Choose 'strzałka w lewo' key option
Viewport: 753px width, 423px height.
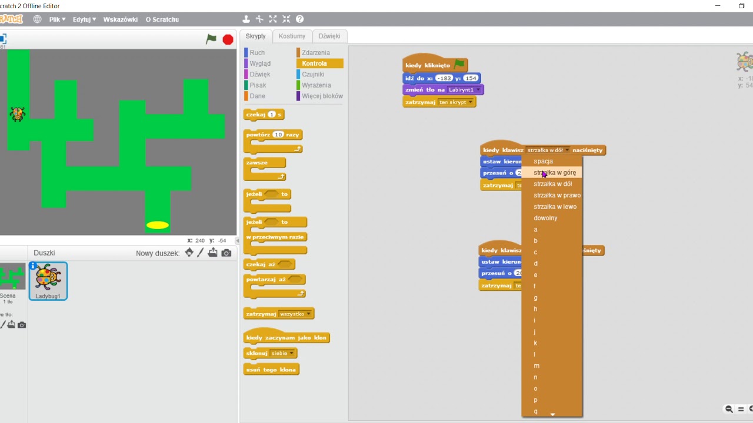coord(552,207)
